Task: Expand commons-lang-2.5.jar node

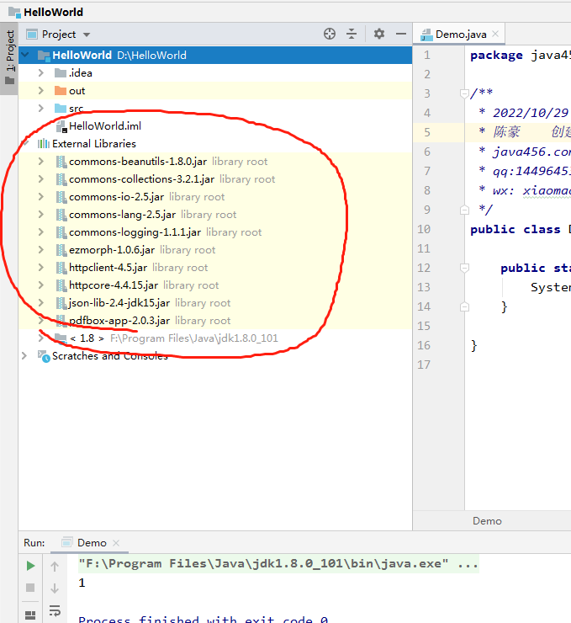Action: 41,214
